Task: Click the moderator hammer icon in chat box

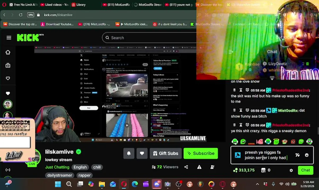Action: point(238,155)
